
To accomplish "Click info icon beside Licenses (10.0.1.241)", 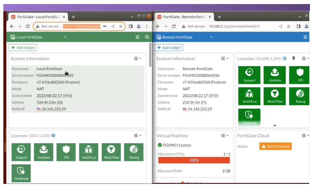I will point(53,135).
